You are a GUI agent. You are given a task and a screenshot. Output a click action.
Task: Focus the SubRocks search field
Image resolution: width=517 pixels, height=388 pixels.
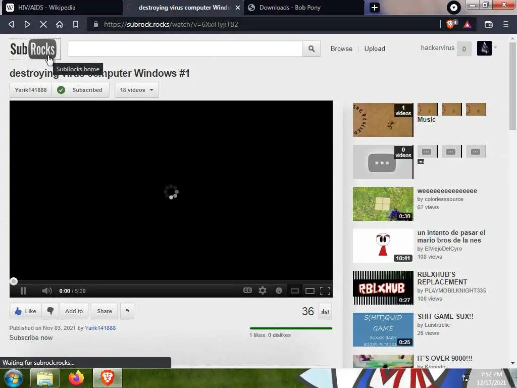click(x=185, y=49)
